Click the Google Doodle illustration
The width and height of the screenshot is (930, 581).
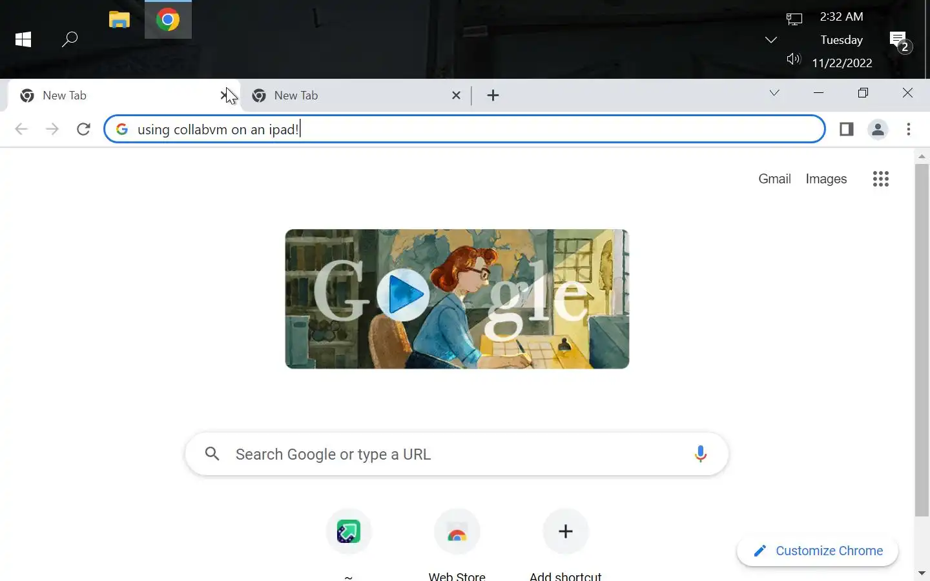(457, 299)
